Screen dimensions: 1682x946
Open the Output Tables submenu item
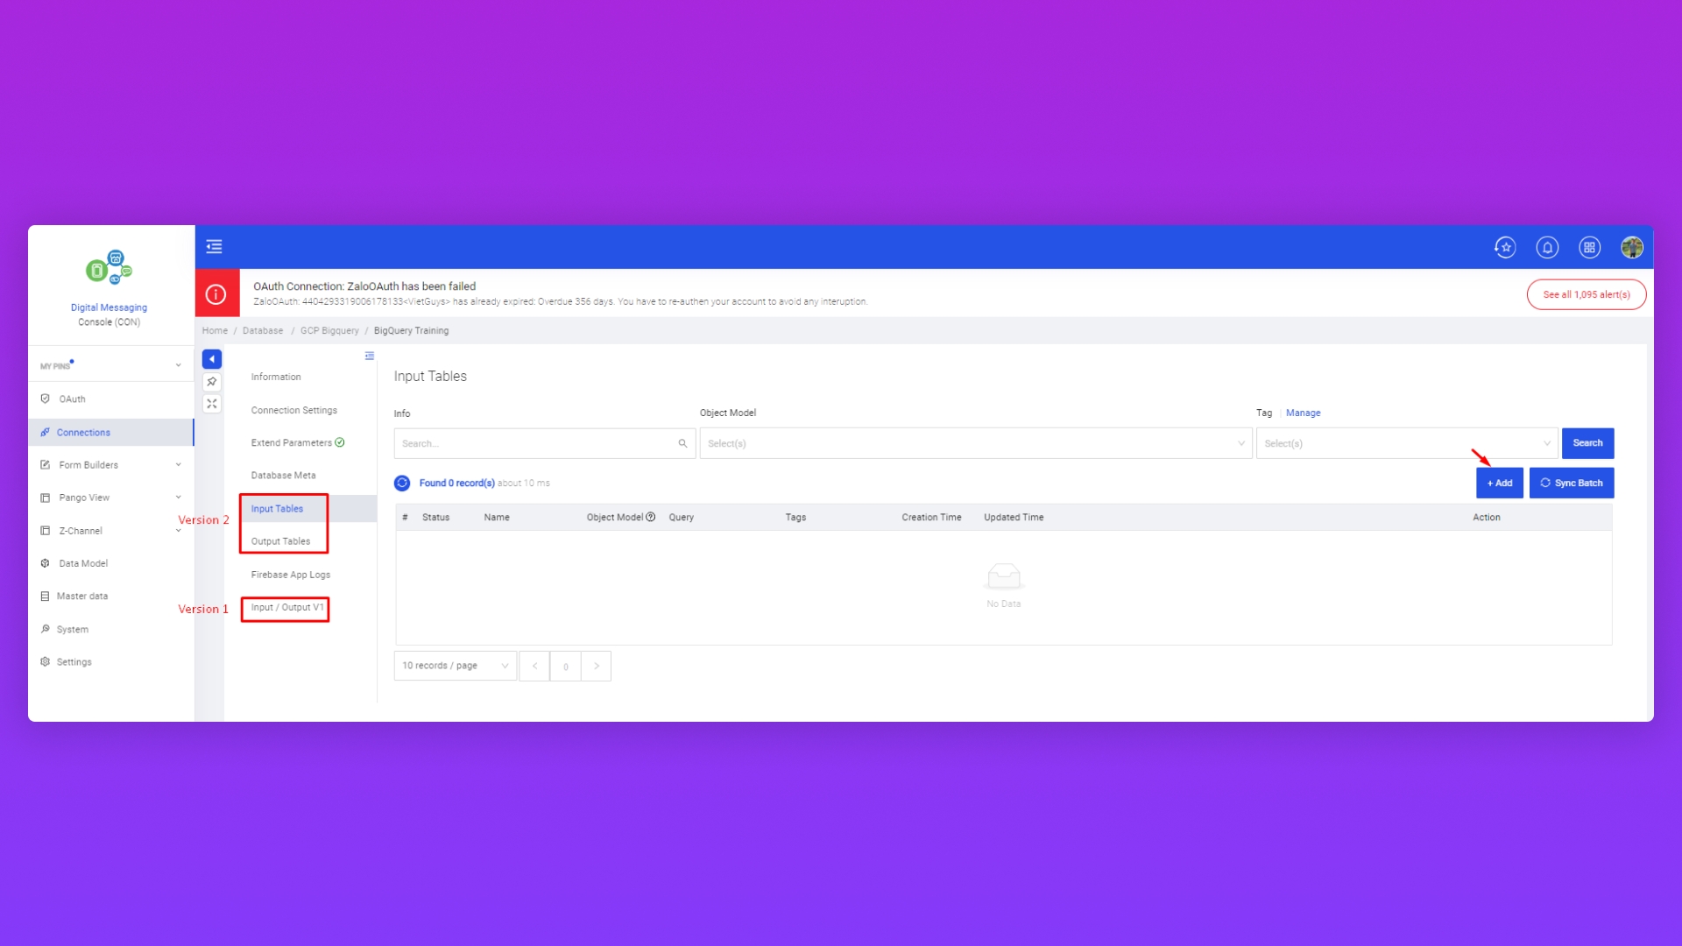(280, 541)
